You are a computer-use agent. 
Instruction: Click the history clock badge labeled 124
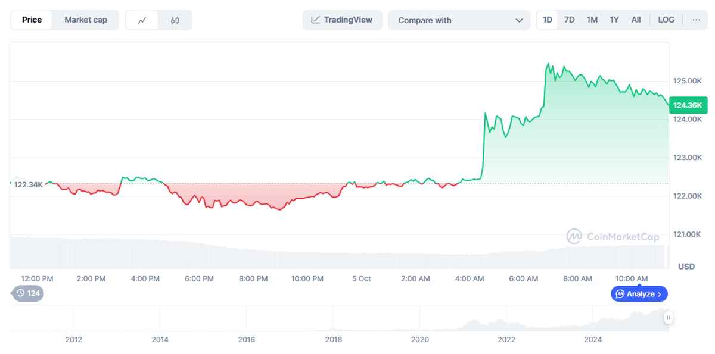tap(27, 293)
